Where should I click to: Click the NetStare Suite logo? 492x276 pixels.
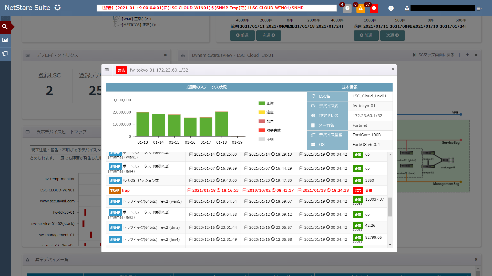(x=33, y=8)
